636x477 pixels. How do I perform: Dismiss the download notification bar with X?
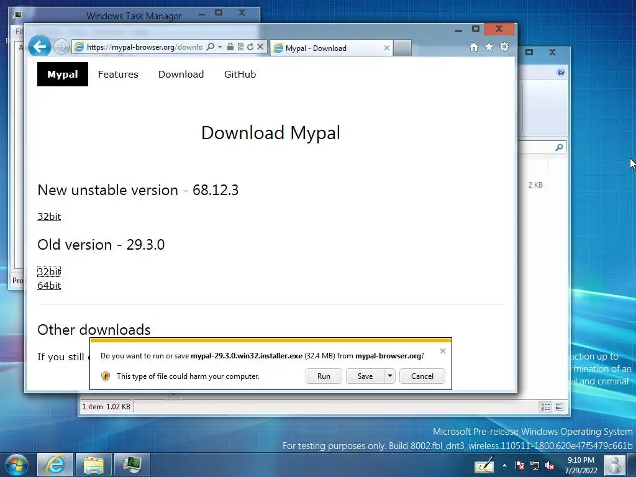443,351
